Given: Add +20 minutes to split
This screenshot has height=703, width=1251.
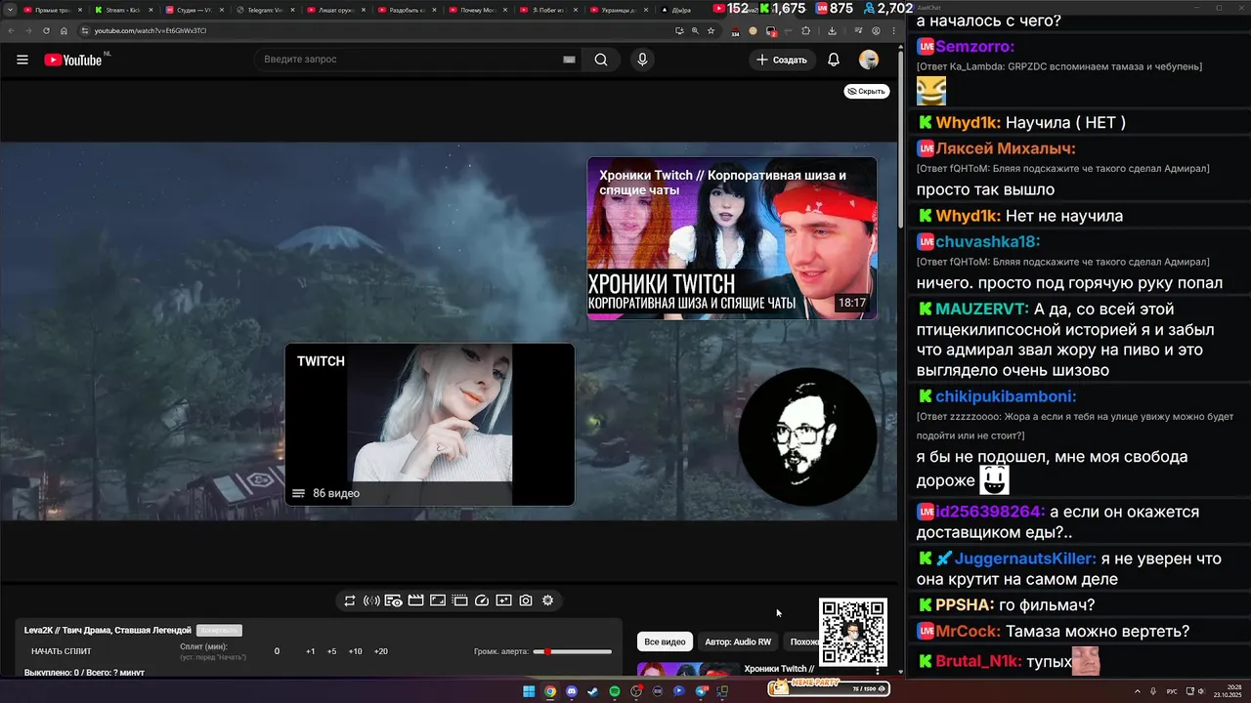Looking at the screenshot, I should [380, 651].
